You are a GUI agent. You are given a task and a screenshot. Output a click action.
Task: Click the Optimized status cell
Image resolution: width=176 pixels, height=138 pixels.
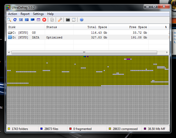[54, 38]
